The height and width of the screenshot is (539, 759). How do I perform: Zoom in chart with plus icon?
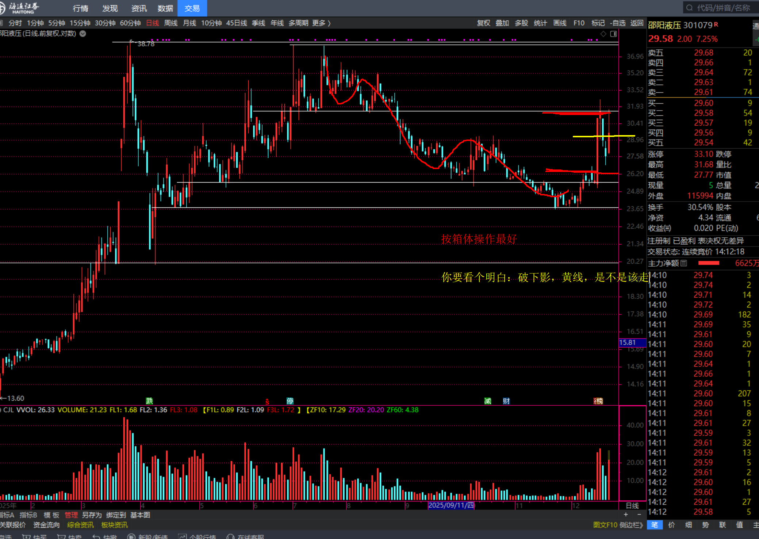(x=626, y=515)
